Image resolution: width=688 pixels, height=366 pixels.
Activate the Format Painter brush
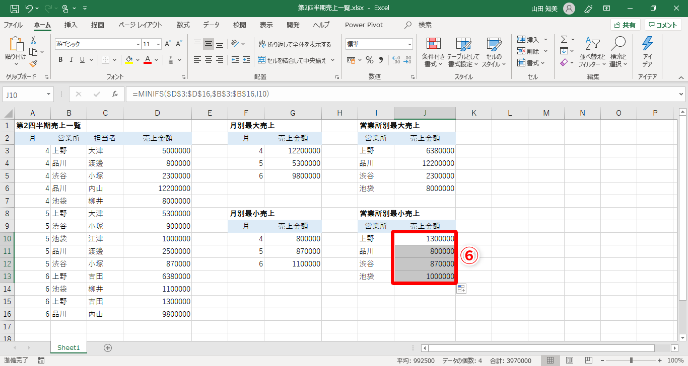[x=33, y=63]
